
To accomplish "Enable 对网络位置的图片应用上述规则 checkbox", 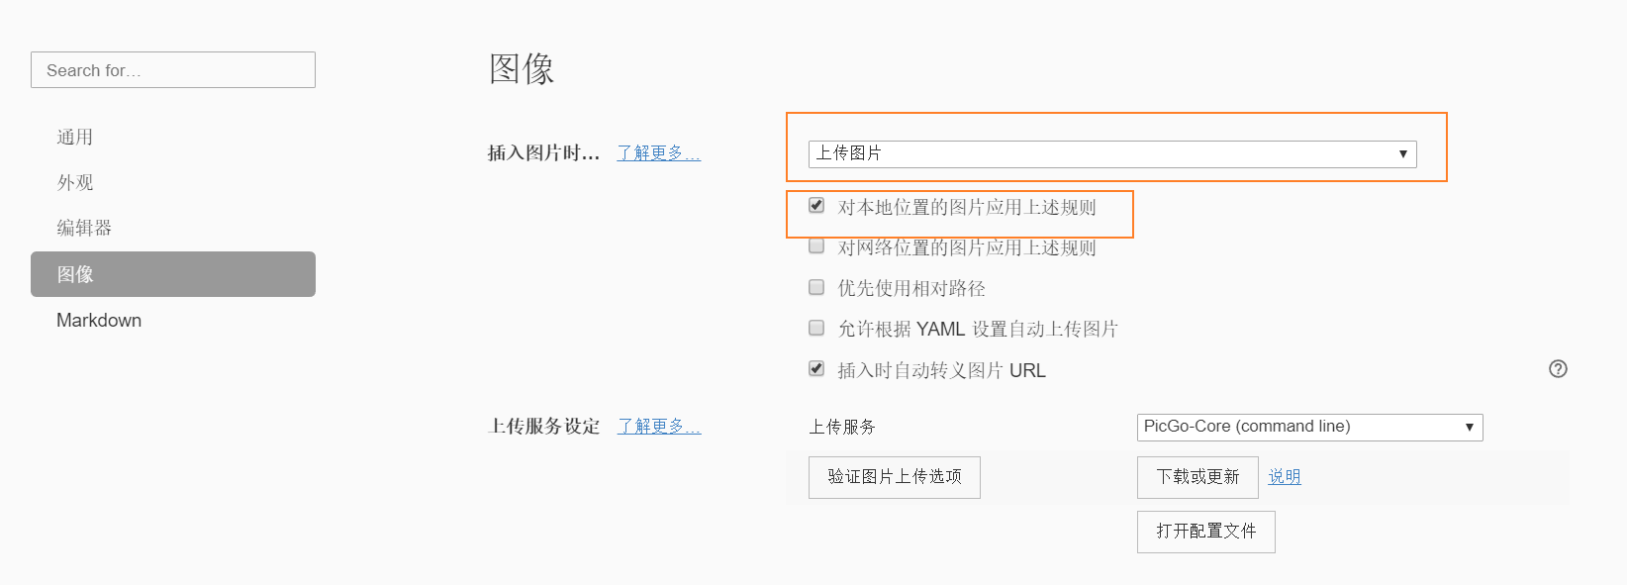I will (815, 245).
